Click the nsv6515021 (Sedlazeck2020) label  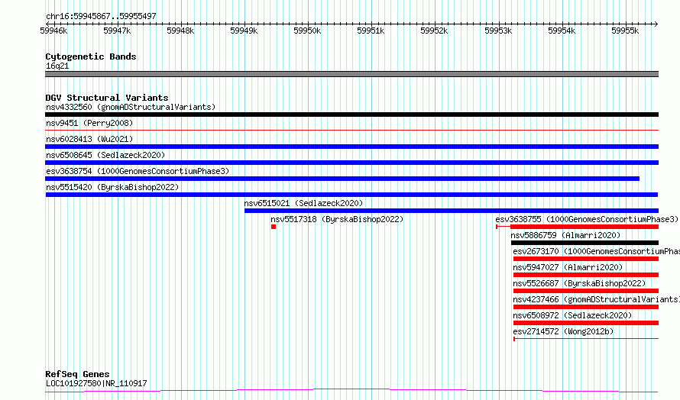303,203
